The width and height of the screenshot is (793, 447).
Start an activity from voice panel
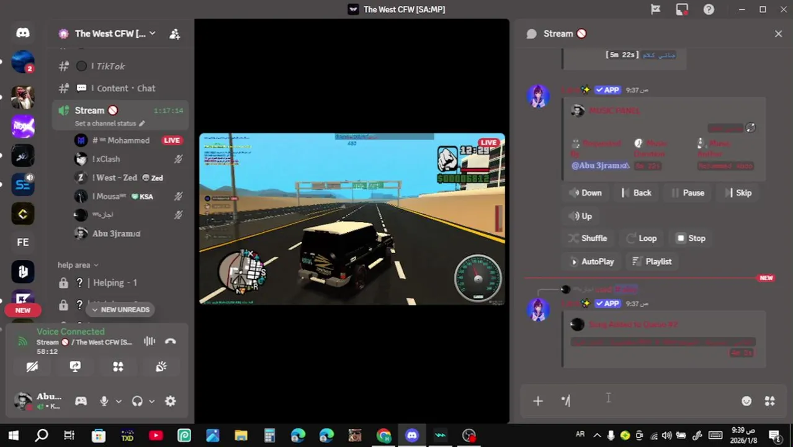(118, 367)
